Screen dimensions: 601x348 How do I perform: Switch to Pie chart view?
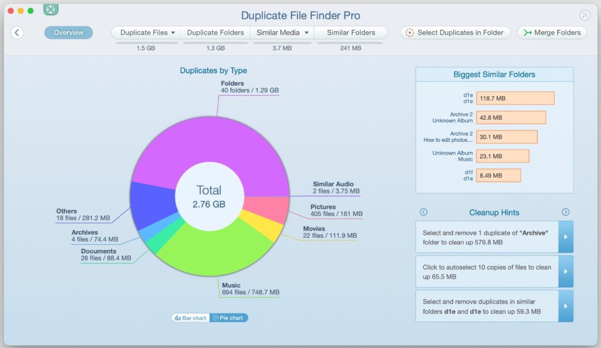(228, 317)
